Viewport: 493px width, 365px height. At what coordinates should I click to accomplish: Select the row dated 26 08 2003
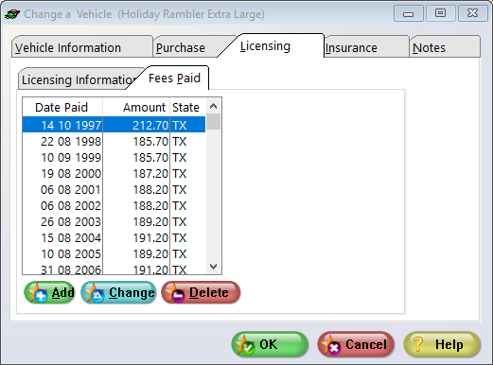[114, 221]
